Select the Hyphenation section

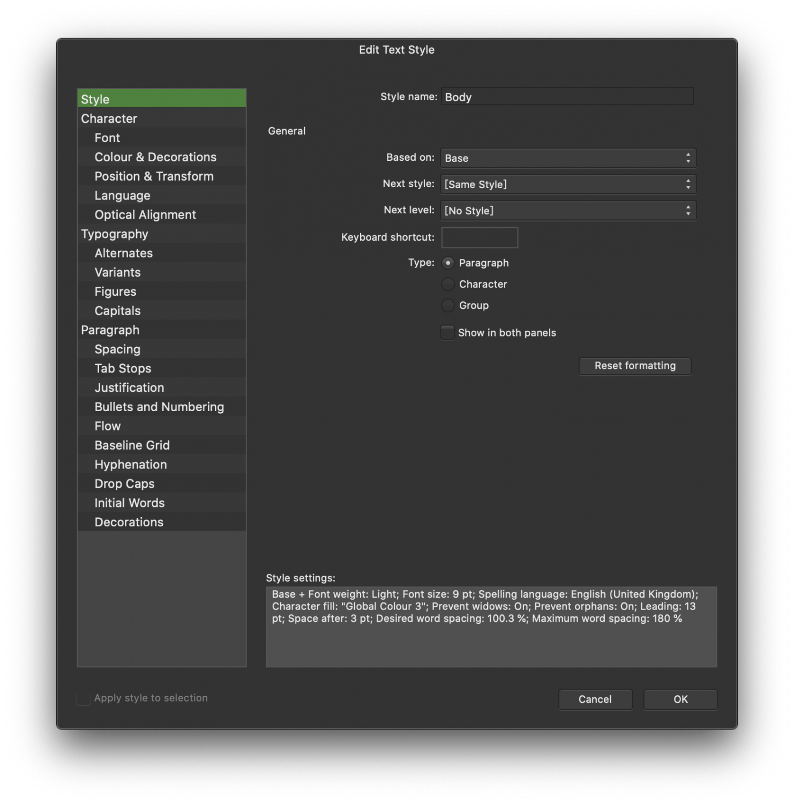coord(131,464)
